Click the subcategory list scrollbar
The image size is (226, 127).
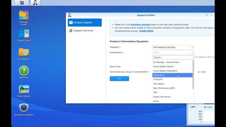point(193,74)
